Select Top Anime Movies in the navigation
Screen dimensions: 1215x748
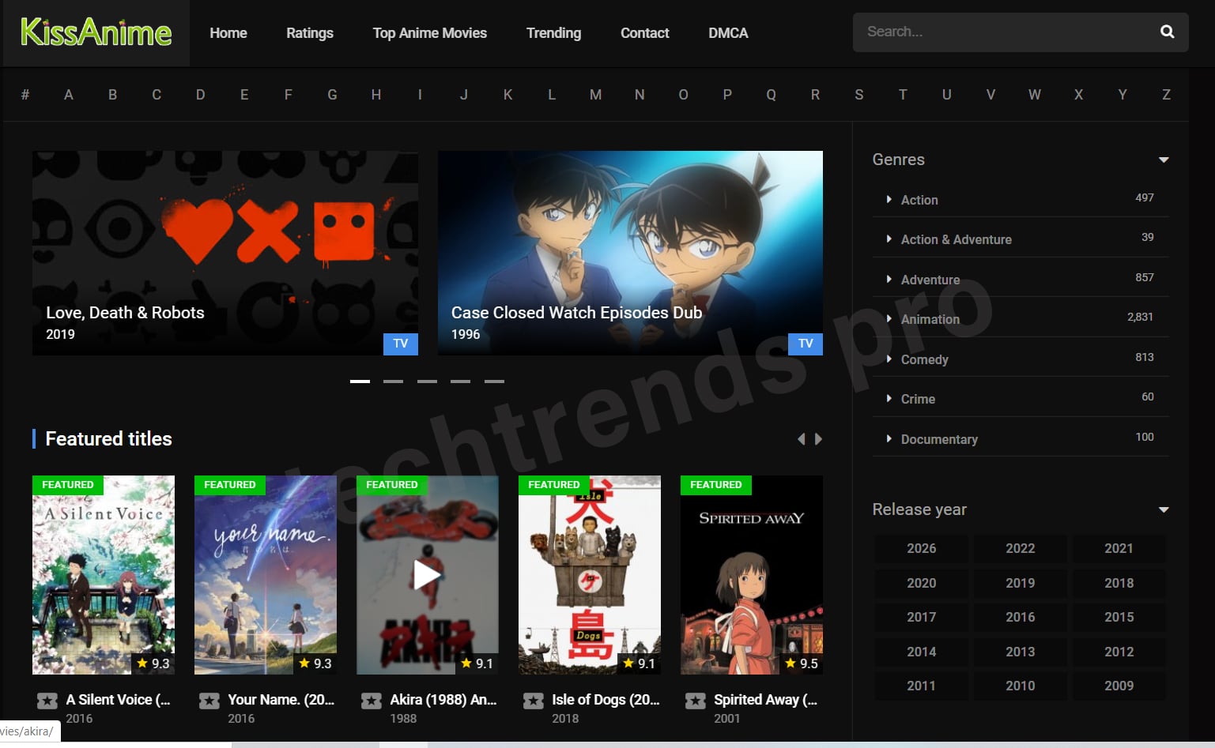tap(429, 32)
